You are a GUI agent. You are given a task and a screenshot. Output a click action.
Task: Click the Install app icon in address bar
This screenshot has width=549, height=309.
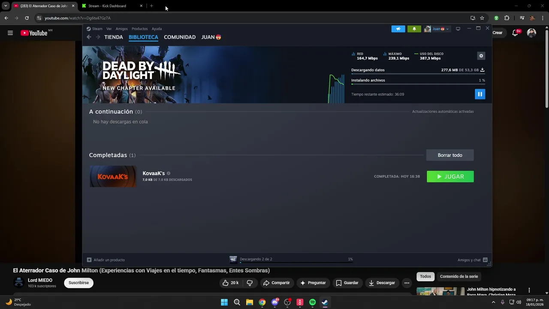click(x=473, y=18)
